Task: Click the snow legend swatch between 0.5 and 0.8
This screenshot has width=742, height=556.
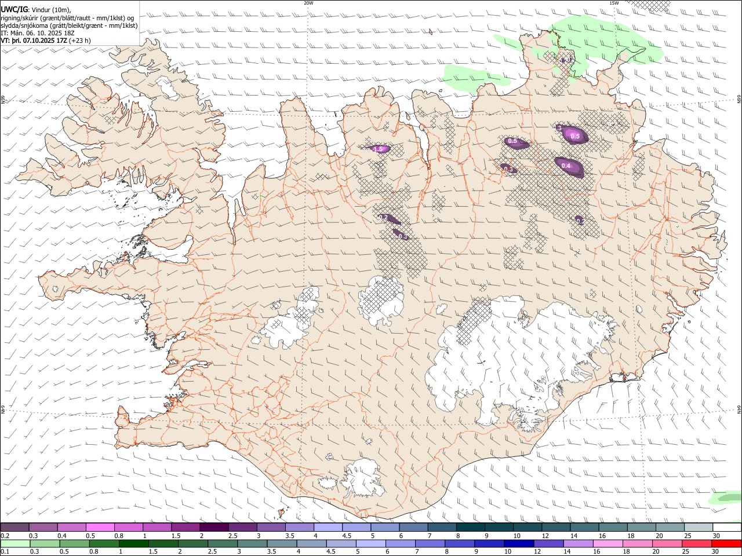Action: click(100, 527)
